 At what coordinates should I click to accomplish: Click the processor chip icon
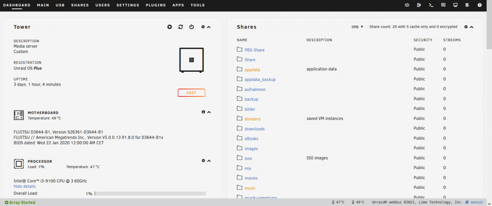tap(19, 164)
